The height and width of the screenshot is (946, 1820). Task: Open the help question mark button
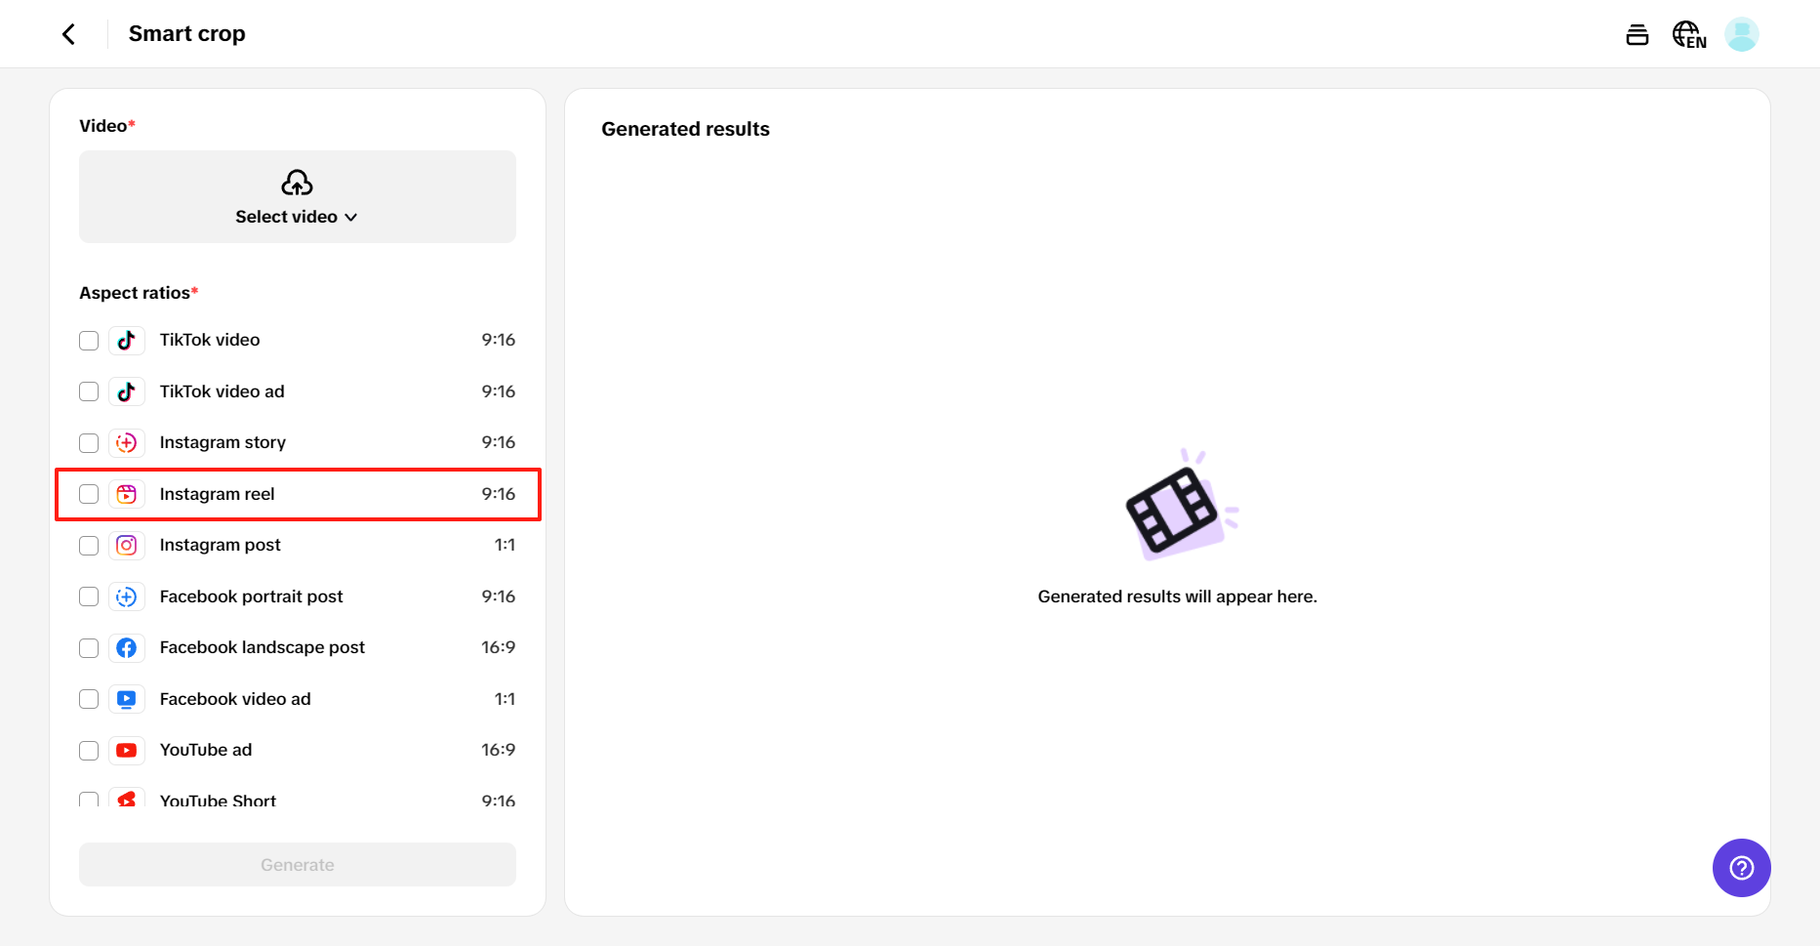pyautogui.click(x=1741, y=867)
